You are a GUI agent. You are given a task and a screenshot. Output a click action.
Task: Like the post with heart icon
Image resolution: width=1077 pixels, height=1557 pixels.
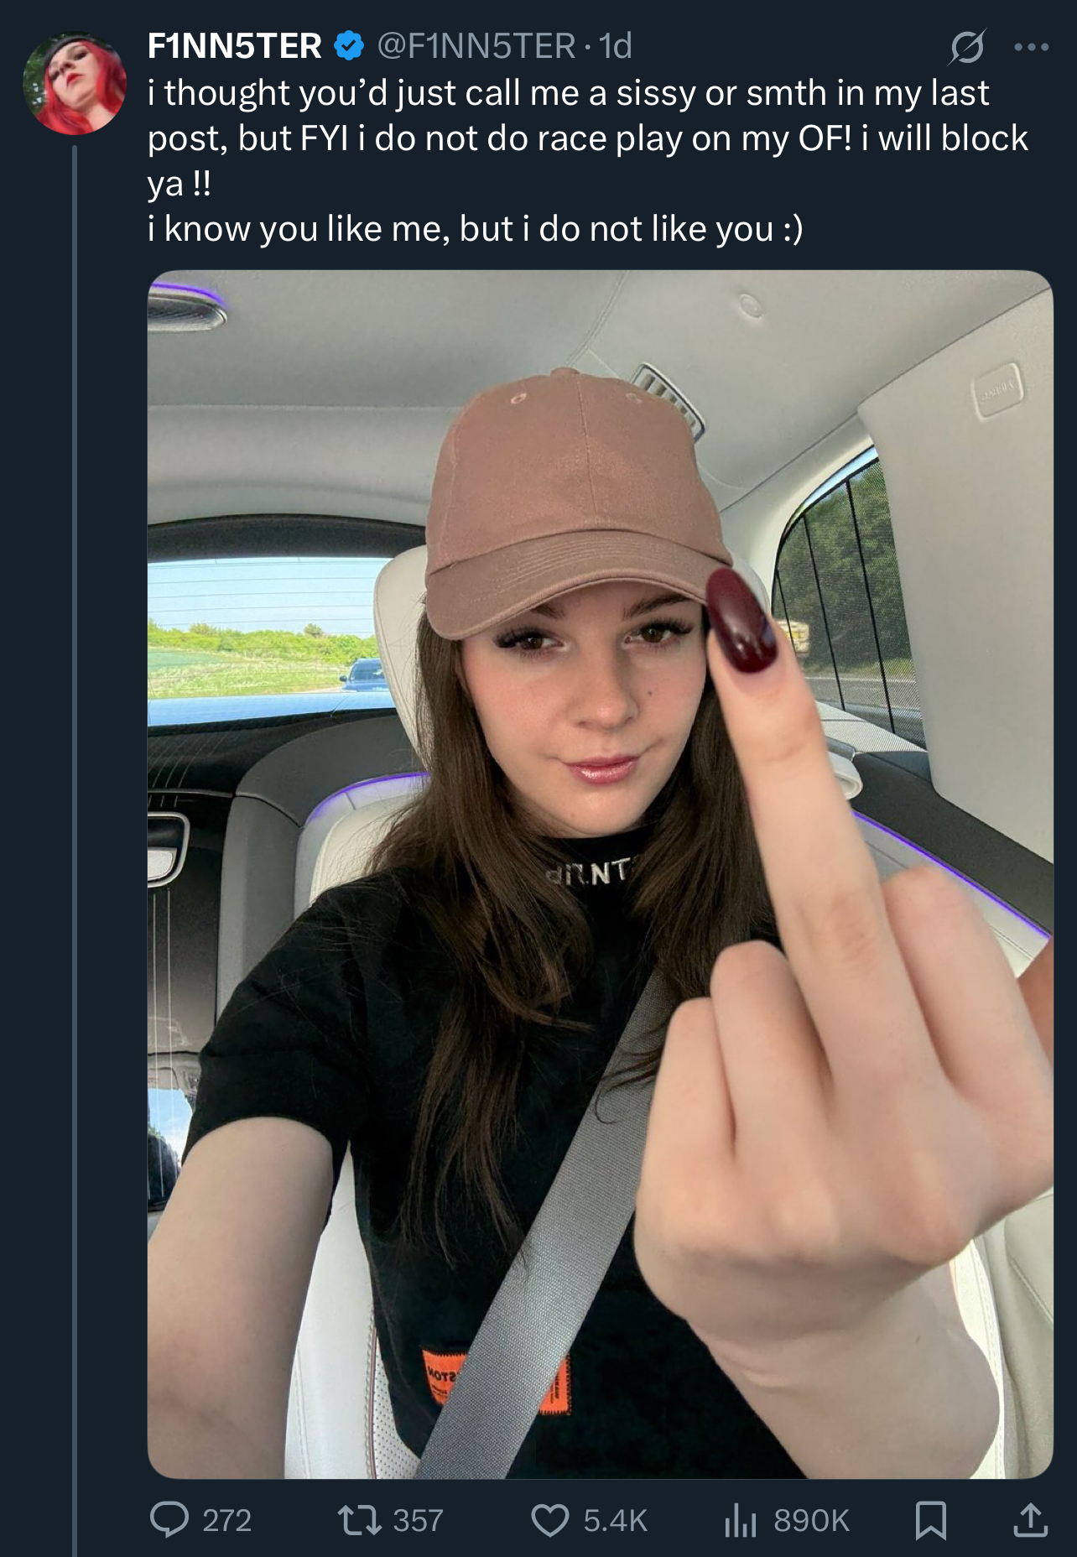point(550,1520)
